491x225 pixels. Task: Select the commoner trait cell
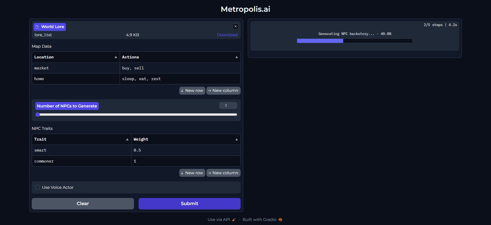pos(82,161)
